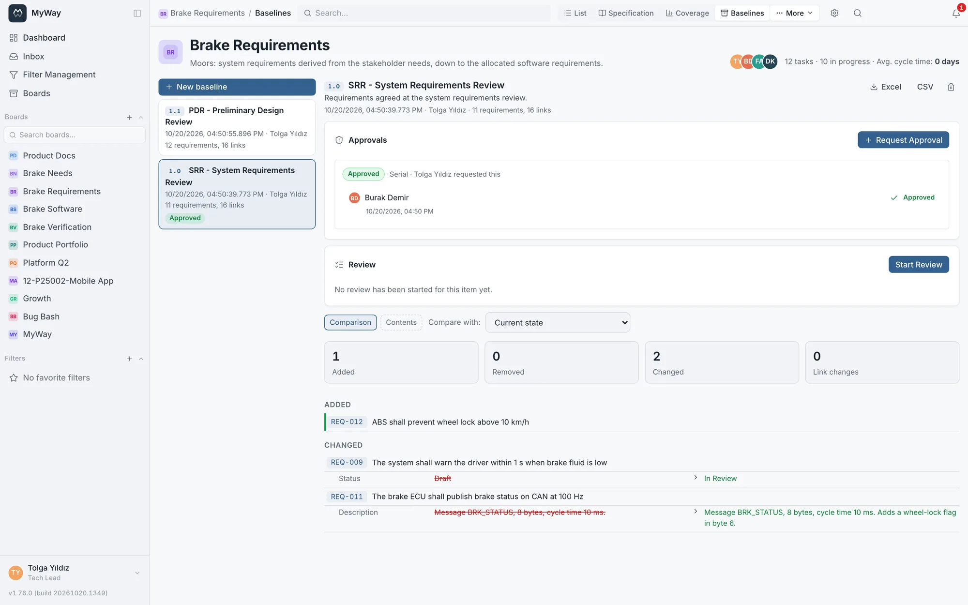Export baseline as CSV
The width and height of the screenshot is (968, 605).
tap(925, 87)
